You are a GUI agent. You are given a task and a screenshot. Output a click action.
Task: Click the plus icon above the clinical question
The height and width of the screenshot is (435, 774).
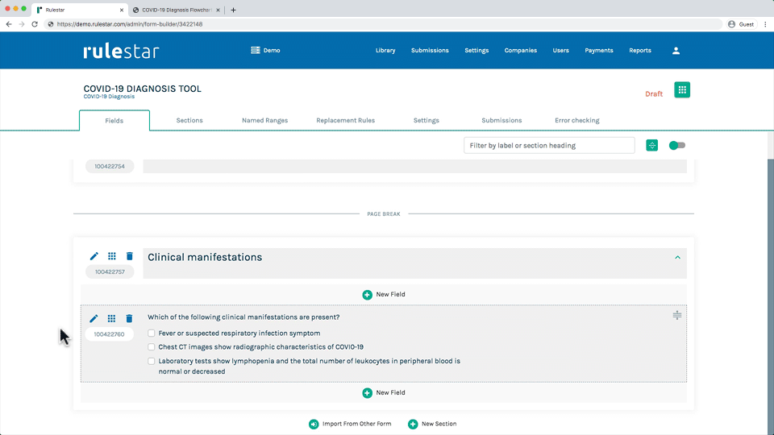(x=368, y=295)
